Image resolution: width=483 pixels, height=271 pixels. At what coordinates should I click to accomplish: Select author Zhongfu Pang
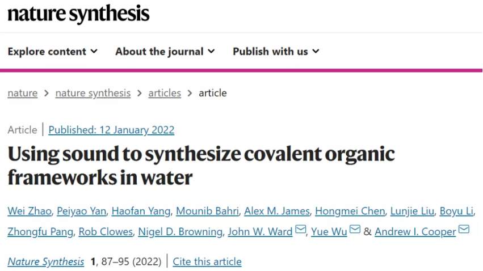40,232
